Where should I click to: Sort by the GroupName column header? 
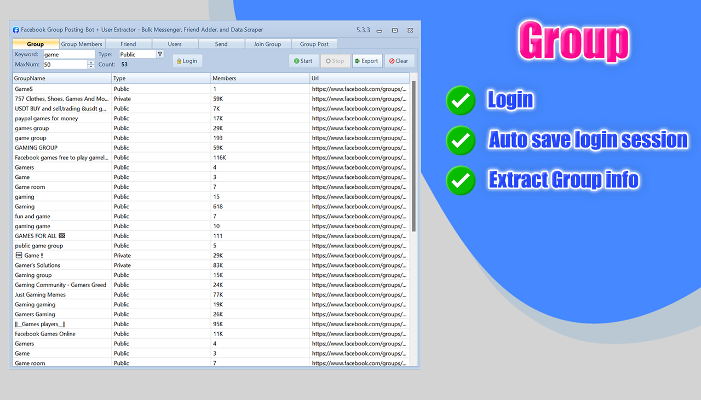62,78
